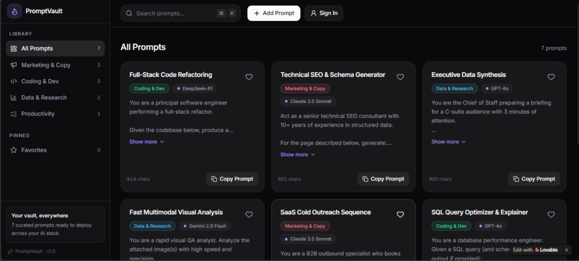Viewport: 579px width, 261px height.
Task: Open Coding & Dev category in sidebar
Action: [55, 81]
